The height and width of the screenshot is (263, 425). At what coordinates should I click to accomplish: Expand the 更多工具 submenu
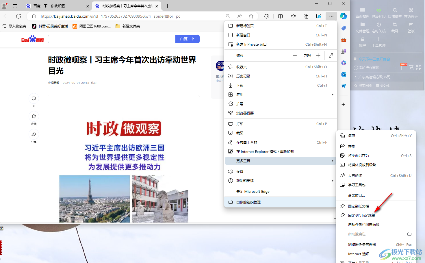(x=281, y=161)
